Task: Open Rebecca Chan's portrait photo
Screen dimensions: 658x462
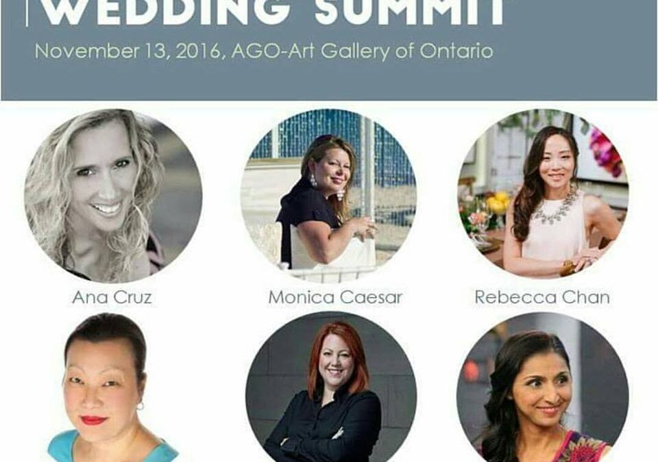Action: (x=543, y=194)
